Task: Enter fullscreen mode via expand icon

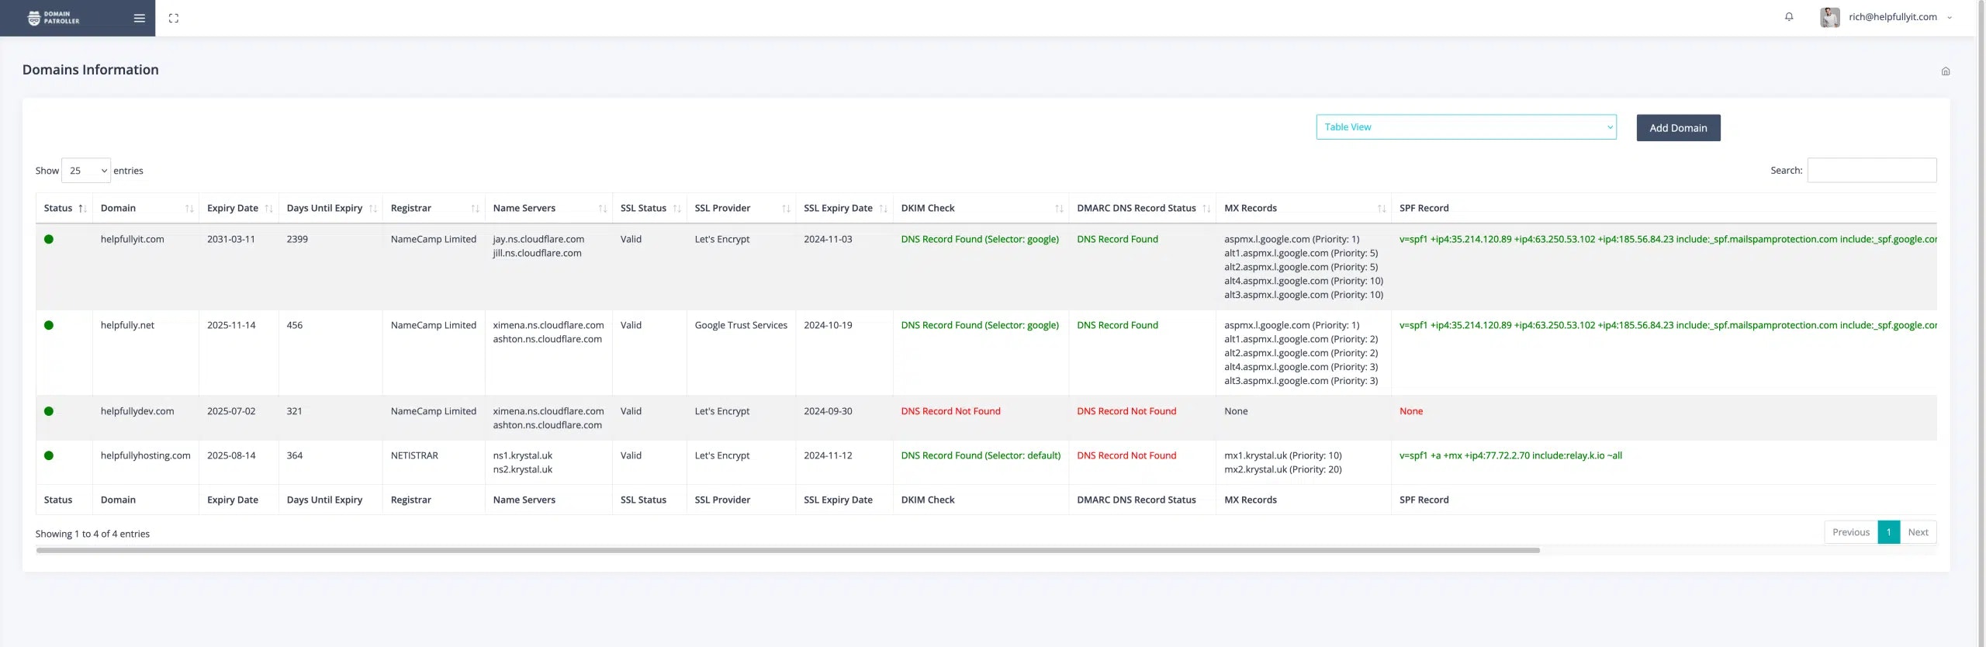Action: pyautogui.click(x=174, y=18)
